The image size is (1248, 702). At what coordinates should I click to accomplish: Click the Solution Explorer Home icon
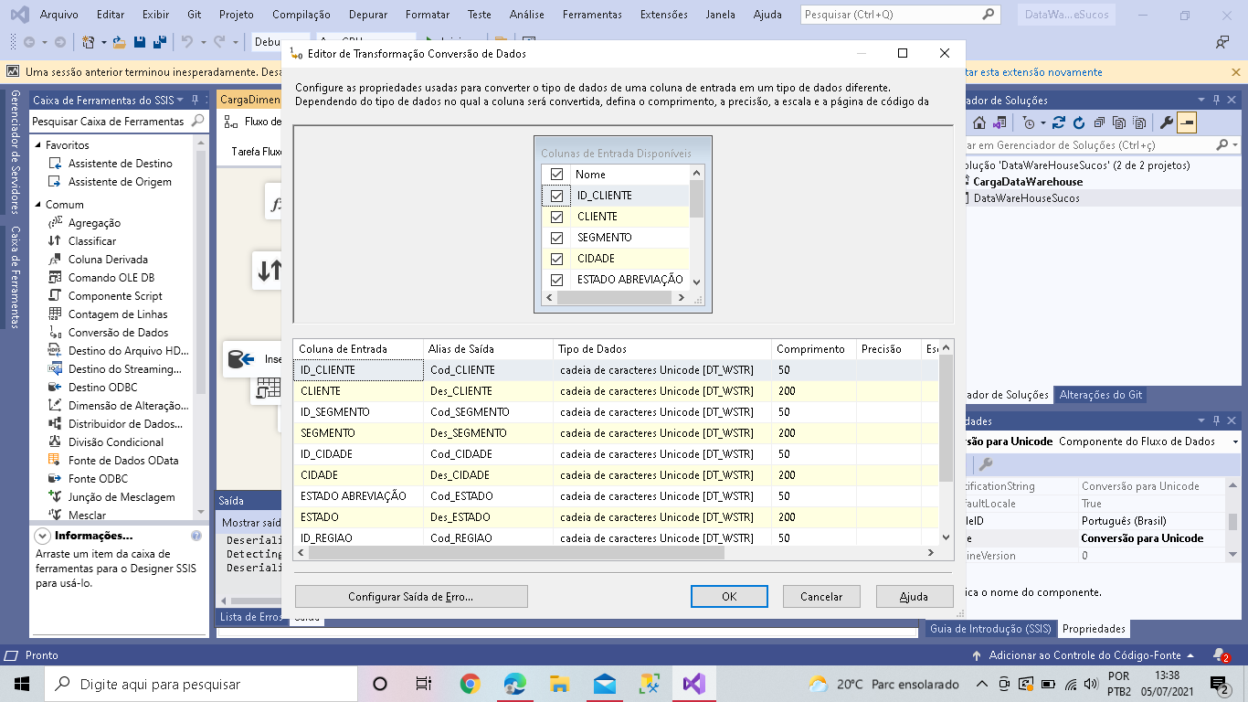tap(979, 122)
